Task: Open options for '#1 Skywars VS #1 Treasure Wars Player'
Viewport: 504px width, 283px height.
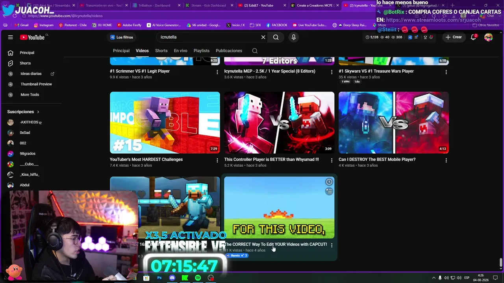Action: 446,72
